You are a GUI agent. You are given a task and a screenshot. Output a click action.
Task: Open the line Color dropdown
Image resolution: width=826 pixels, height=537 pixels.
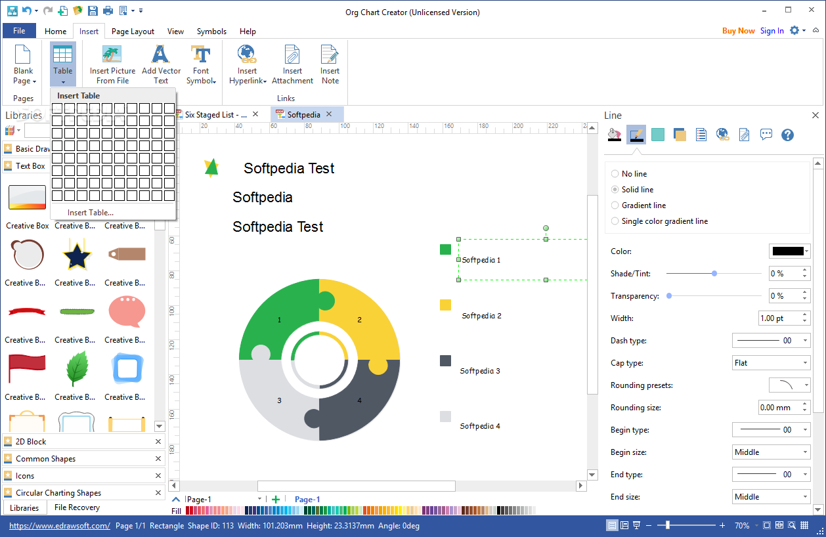(x=790, y=251)
